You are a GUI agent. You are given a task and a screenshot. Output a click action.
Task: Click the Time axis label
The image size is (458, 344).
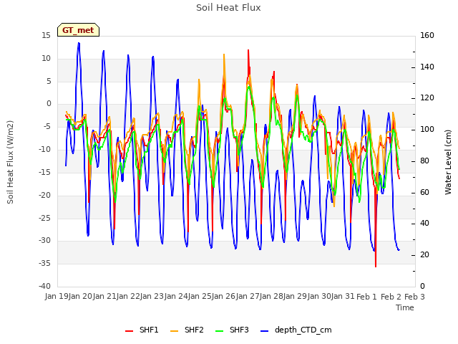[x=405, y=307]
